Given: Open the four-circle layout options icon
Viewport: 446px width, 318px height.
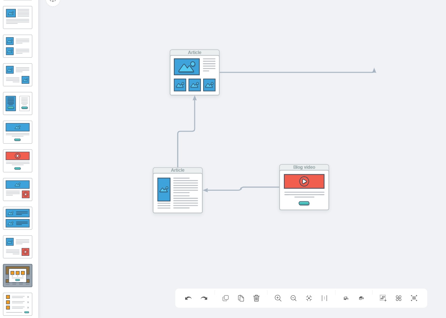Looking at the screenshot, I should point(399,298).
